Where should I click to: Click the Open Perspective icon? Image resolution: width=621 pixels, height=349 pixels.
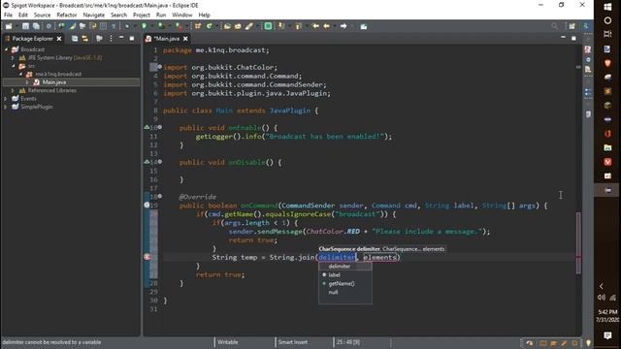coord(572,26)
